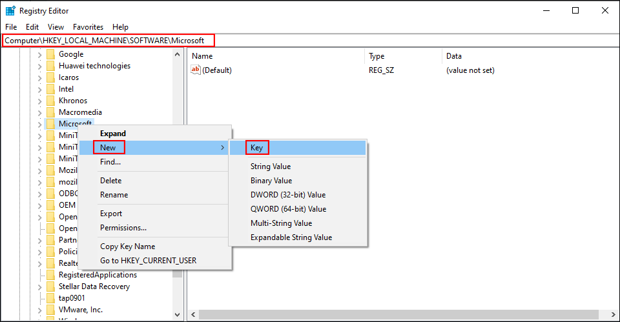Select the Khronos tree item label
The height and width of the screenshot is (322, 620).
[x=73, y=101]
